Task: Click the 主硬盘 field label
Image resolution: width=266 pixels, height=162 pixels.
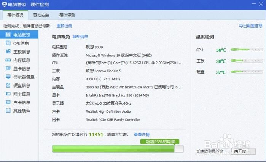Action: [58, 87]
